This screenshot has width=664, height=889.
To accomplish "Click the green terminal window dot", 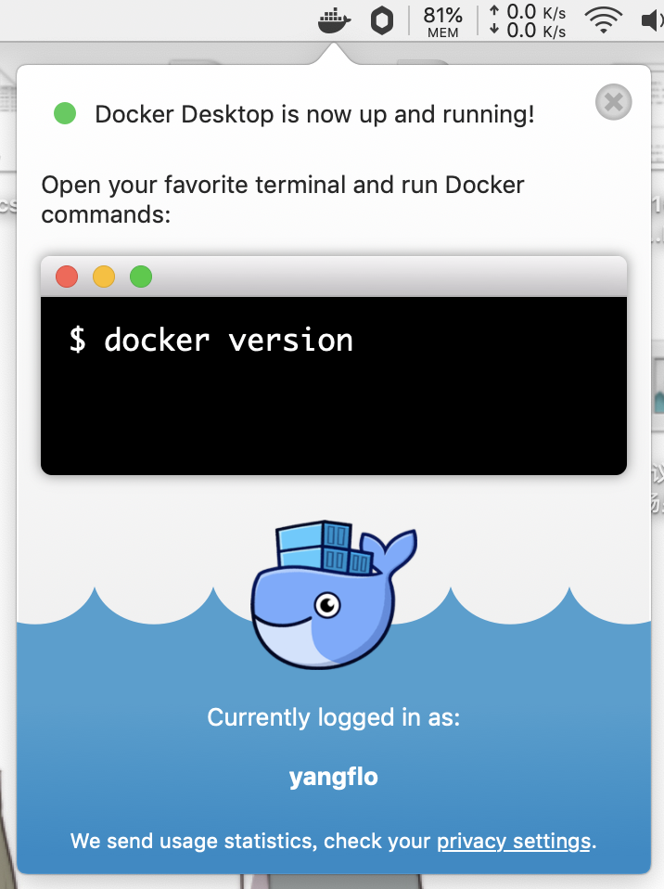I will 141,277.
